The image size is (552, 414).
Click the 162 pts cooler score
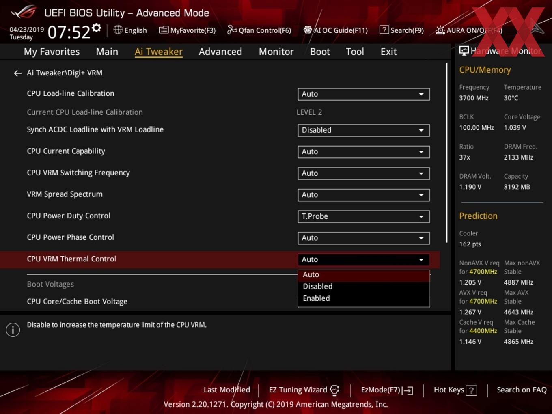point(470,244)
